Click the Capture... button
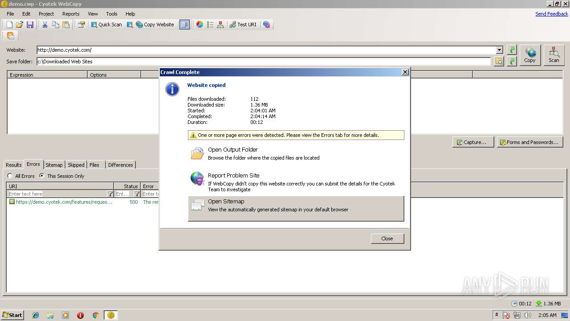 click(473, 142)
